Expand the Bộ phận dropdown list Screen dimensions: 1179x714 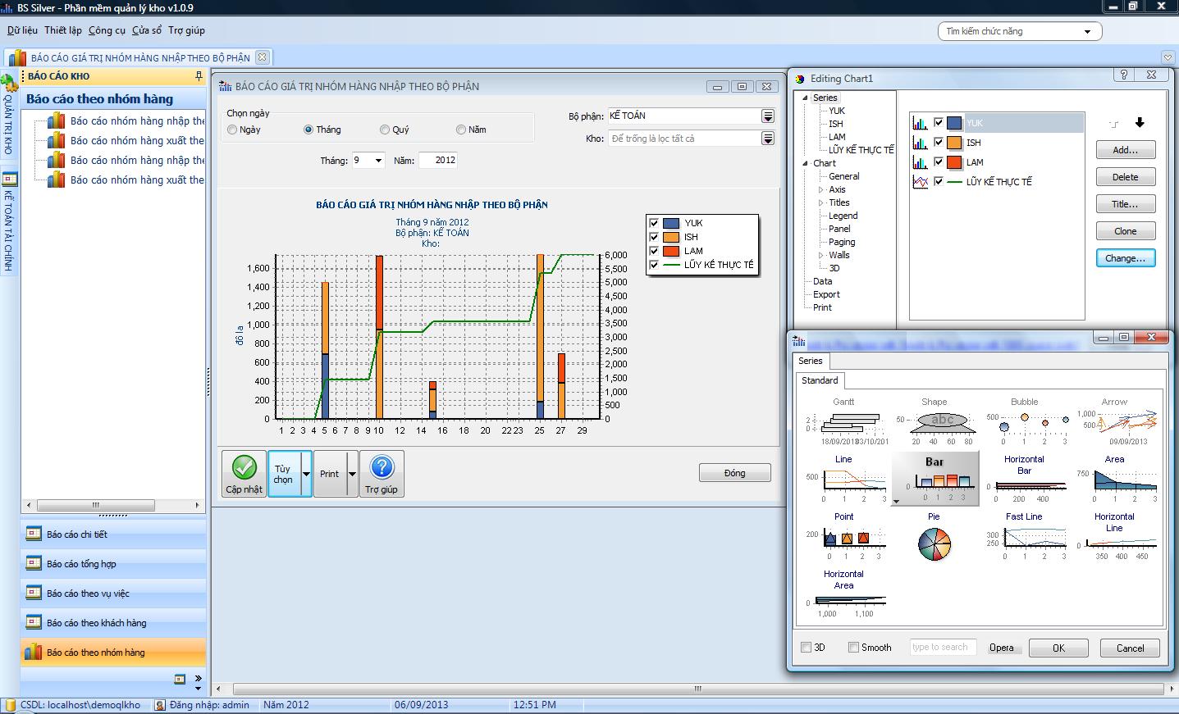[767, 116]
